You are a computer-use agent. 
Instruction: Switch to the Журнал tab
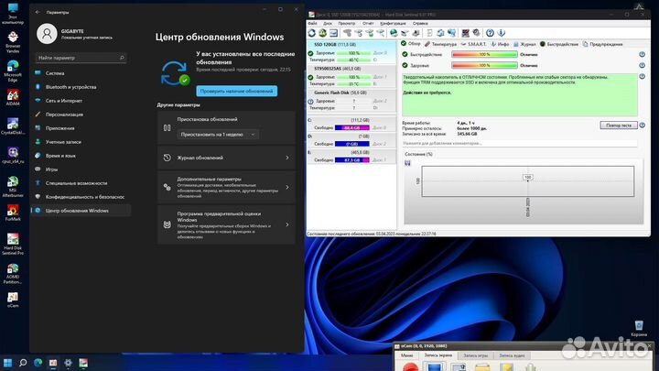(x=524, y=44)
